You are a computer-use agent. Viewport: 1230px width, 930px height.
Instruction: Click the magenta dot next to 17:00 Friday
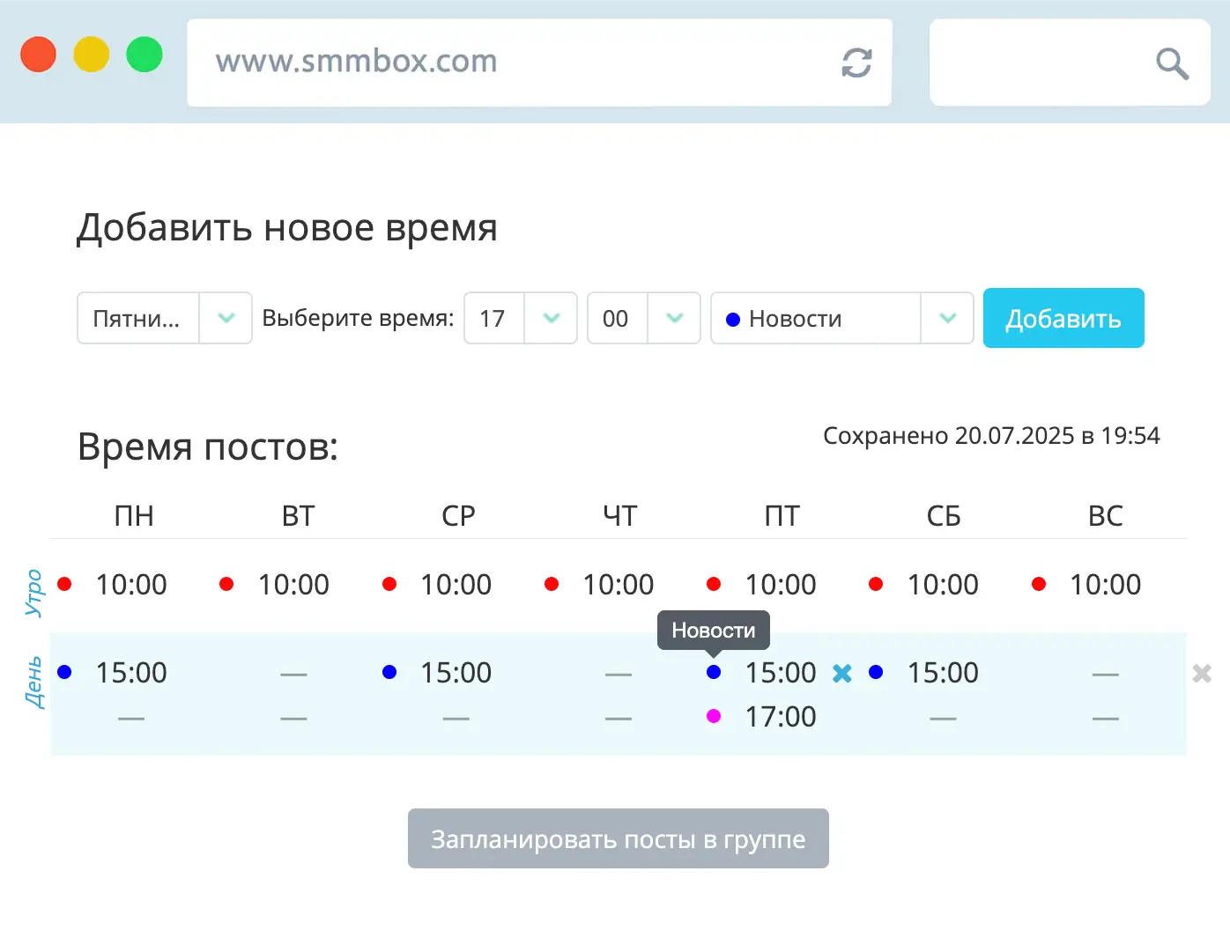pyautogui.click(x=715, y=717)
